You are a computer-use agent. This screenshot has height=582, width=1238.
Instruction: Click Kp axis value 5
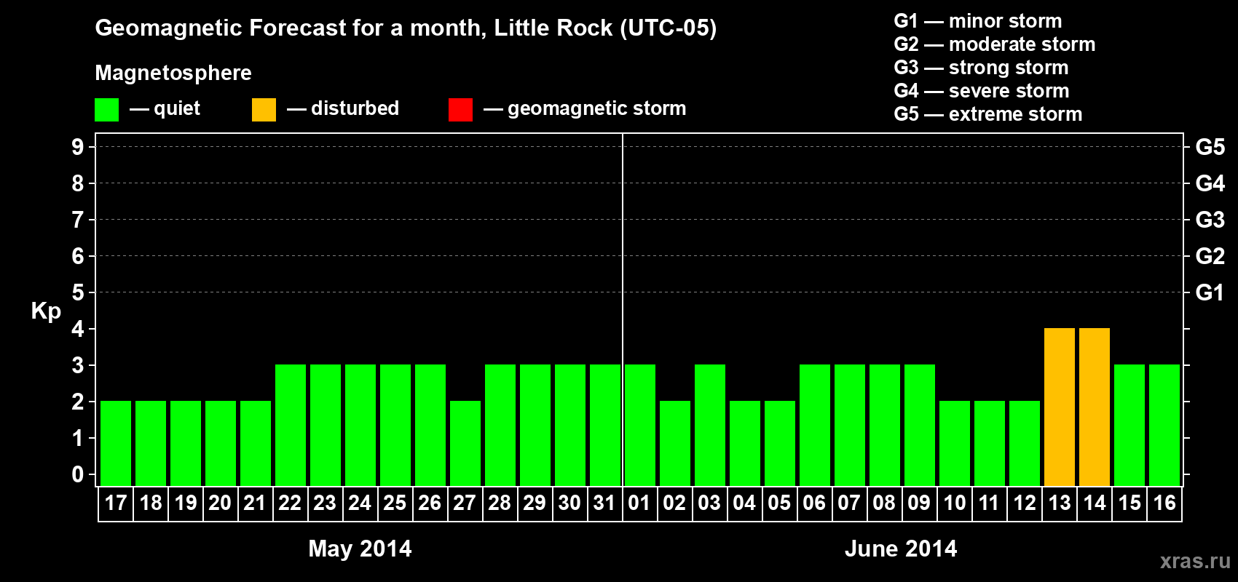coord(78,292)
